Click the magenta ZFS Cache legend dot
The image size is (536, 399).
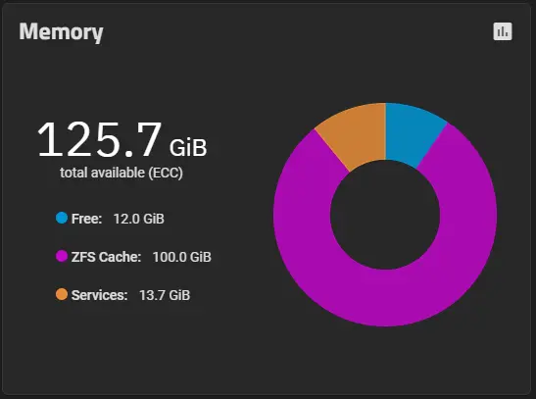click(x=62, y=256)
